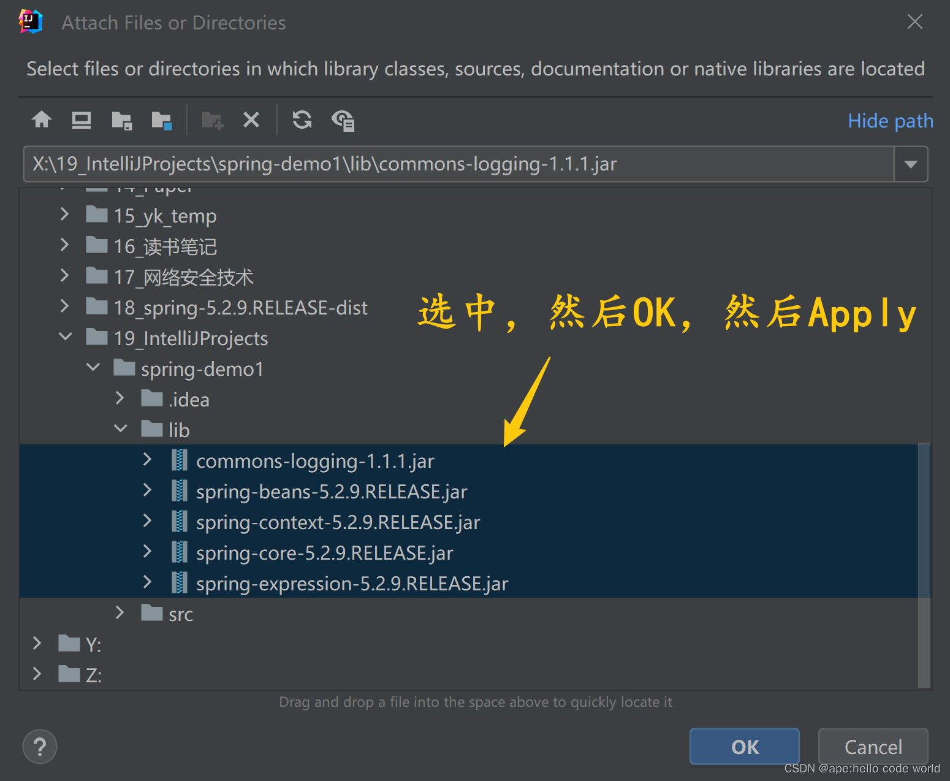Create a new folder via toolbar icon
This screenshot has height=781, width=950.
[213, 120]
